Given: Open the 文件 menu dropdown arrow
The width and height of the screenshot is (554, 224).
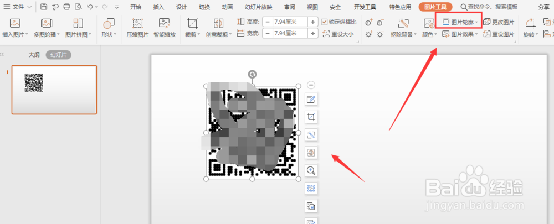Looking at the screenshot, I should (x=29, y=7).
